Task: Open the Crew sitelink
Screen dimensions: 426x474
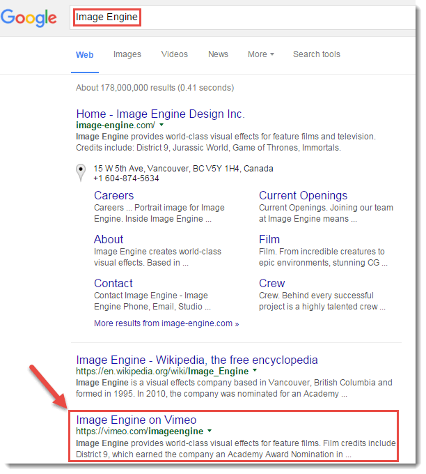Action: [x=271, y=283]
